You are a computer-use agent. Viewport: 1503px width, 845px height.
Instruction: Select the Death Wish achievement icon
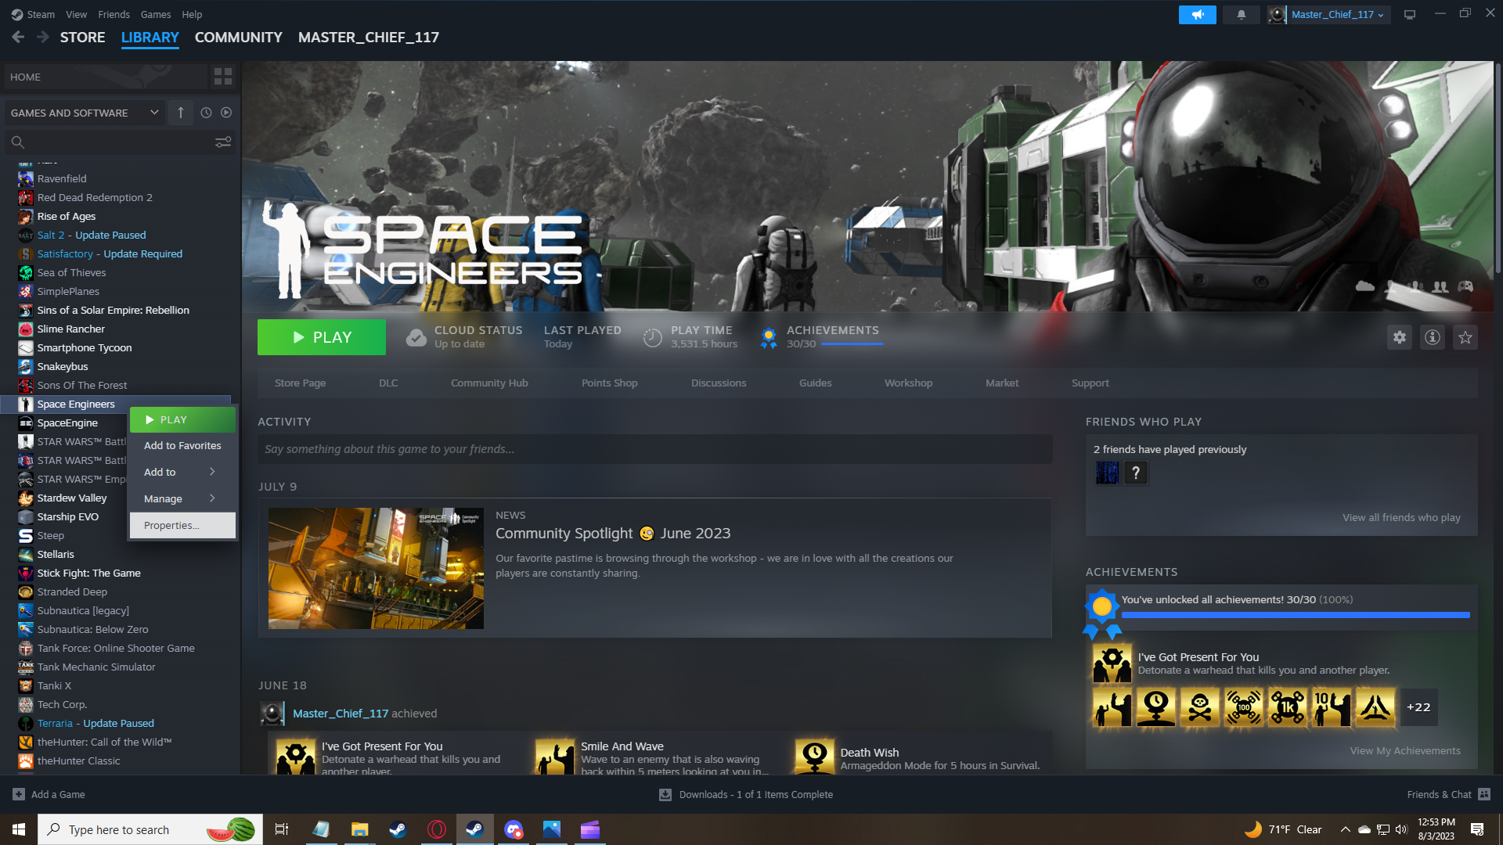point(815,757)
